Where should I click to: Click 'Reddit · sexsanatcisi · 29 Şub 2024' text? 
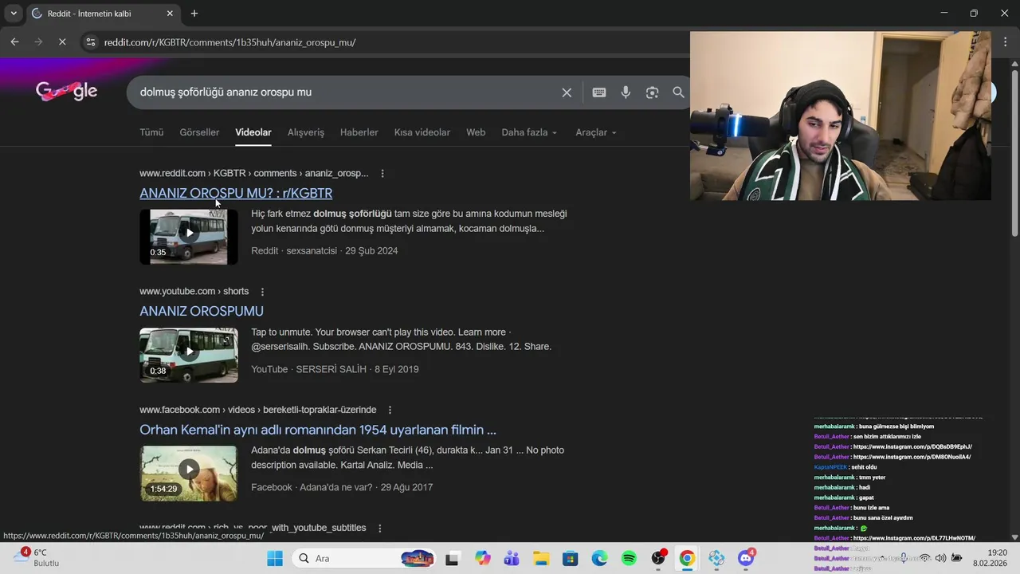pos(324,250)
